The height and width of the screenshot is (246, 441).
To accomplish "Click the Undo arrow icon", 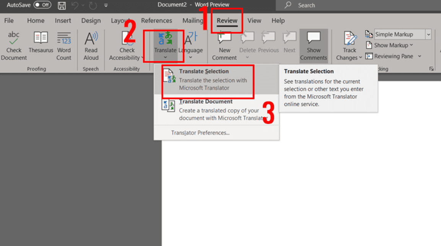I will [x=75, y=5].
